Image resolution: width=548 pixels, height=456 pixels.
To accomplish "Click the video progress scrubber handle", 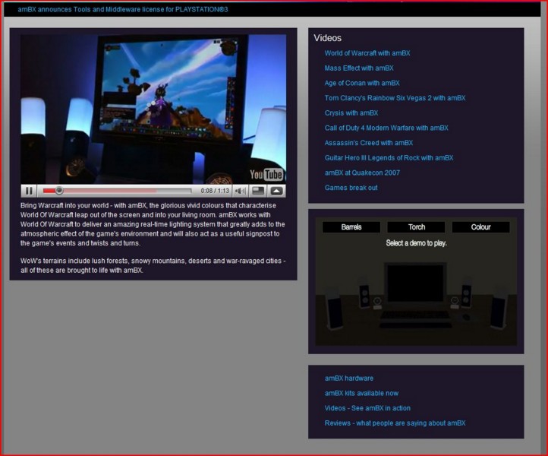I will click(x=59, y=190).
